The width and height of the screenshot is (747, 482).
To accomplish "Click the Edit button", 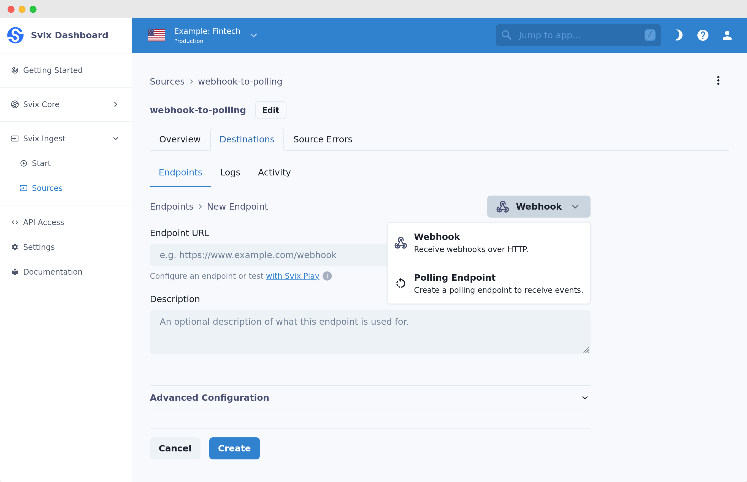I will point(270,110).
